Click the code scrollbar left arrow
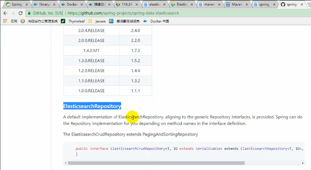This screenshot has width=311, height=170. [66, 163]
